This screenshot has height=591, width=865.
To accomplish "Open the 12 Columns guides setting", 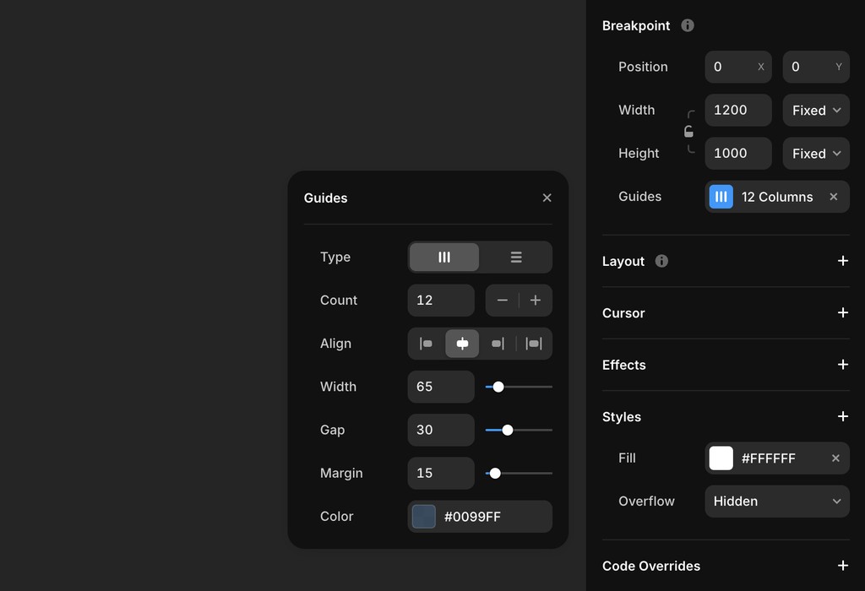I will pyautogui.click(x=777, y=197).
